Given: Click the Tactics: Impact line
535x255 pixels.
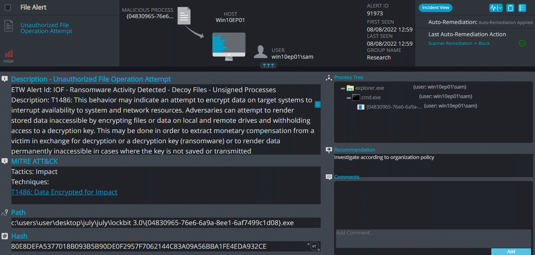Looking at the screenshot, I should coord(34,172).
